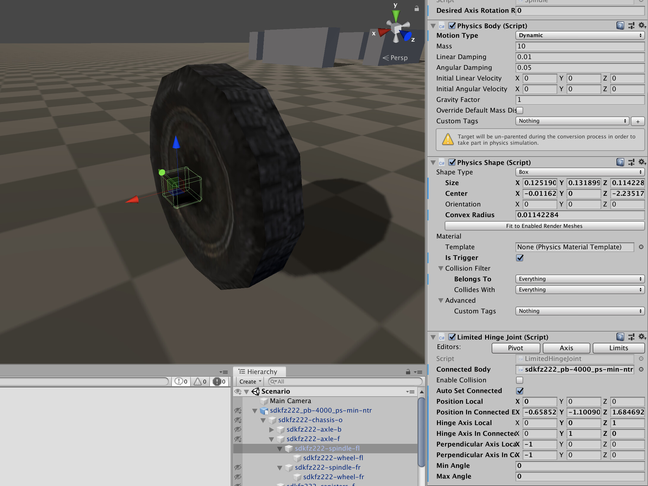Click the presets icon on Limited Hinge Joint
648x486 pixels.
(631, 337)
